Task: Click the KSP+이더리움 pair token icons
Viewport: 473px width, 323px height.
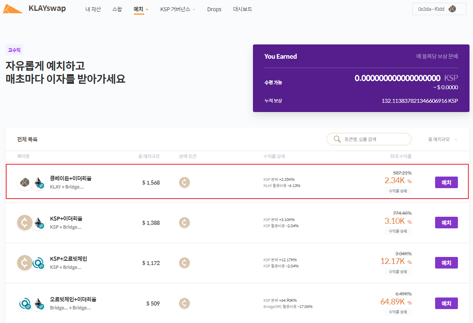Action: tap(31, 223)
